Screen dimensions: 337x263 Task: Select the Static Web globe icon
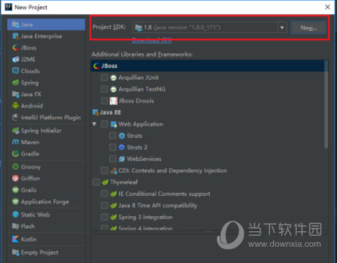16,214
